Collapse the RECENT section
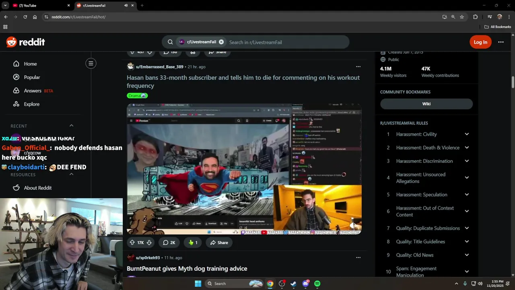The image size is (515, 290). coord(71,126)
